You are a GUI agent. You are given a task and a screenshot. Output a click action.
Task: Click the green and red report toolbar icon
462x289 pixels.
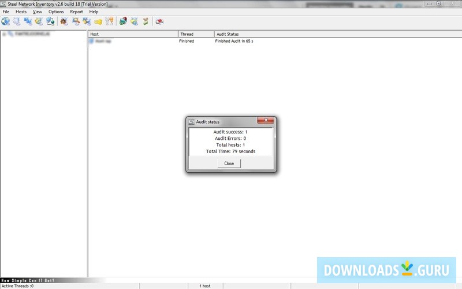point(123,21)
